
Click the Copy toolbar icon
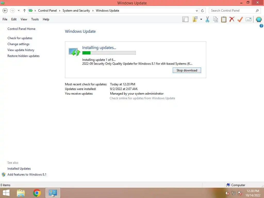pyautogui.click(x=216, y=19)
